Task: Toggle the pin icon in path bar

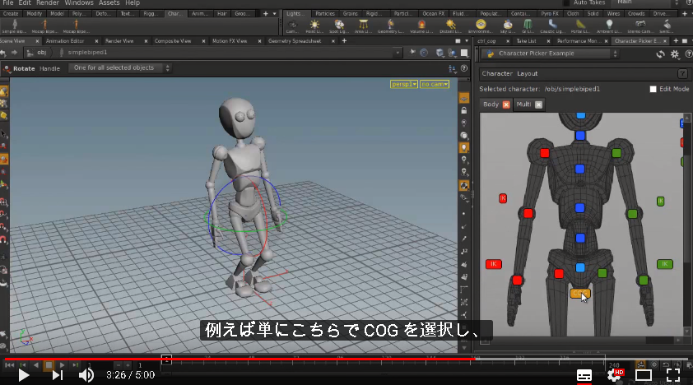Action: [x=413, y=53]
